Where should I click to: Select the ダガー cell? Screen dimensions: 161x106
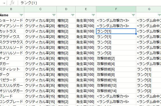12,64
